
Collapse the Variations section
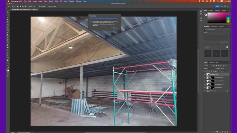(204, 47)
